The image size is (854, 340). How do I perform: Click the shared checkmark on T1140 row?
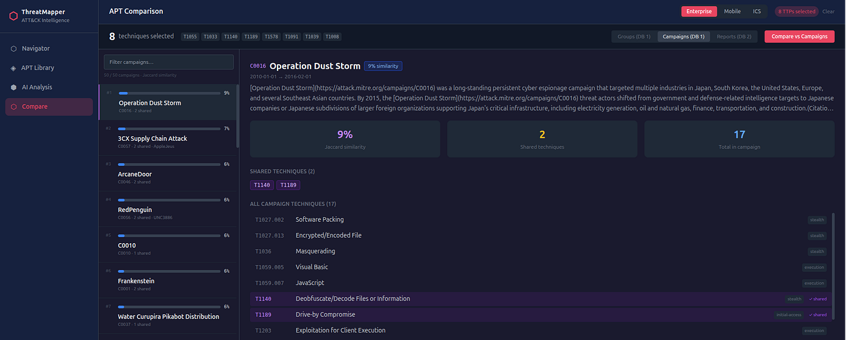click(817, 299)
